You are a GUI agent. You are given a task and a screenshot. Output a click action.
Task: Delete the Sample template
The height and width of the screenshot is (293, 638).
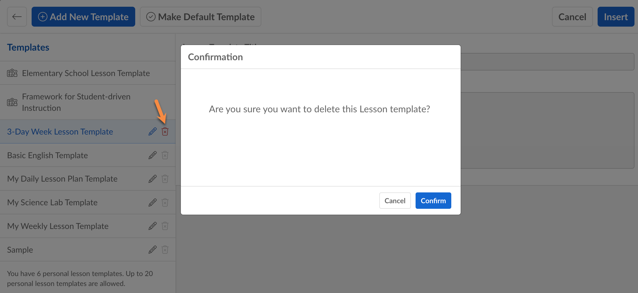point(165,250)
